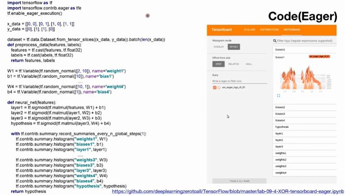Screen dimensions: 345x195
Task: Choose RELATIVE for offset time axis
Action: tap(233, 64)
